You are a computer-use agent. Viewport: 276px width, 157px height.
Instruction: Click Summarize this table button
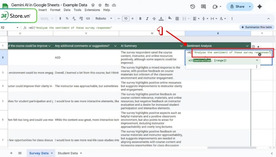point(256,27)
